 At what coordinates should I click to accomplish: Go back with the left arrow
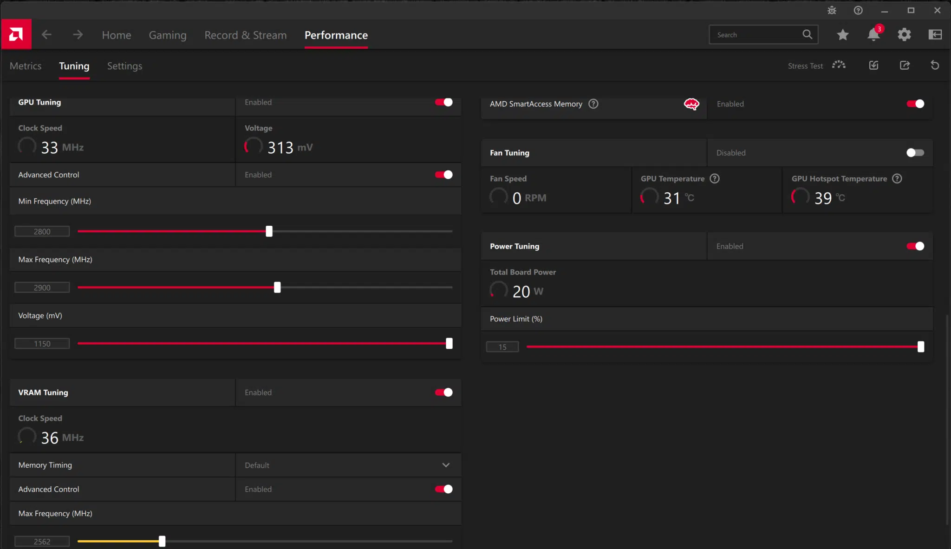(x=46, y=34)
